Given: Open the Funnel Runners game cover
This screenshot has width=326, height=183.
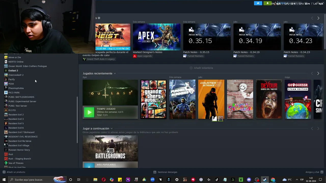Looking at the screenshot, I should tap(182, 99).
